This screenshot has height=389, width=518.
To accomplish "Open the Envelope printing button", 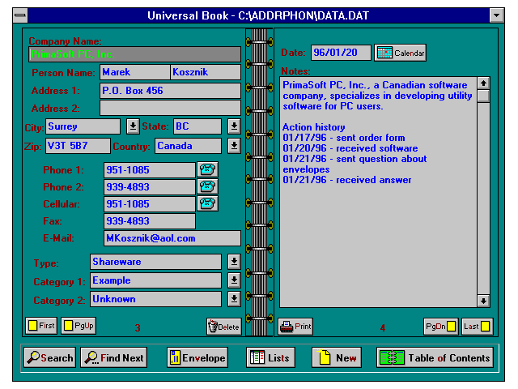I will click(x=197, y=357).
